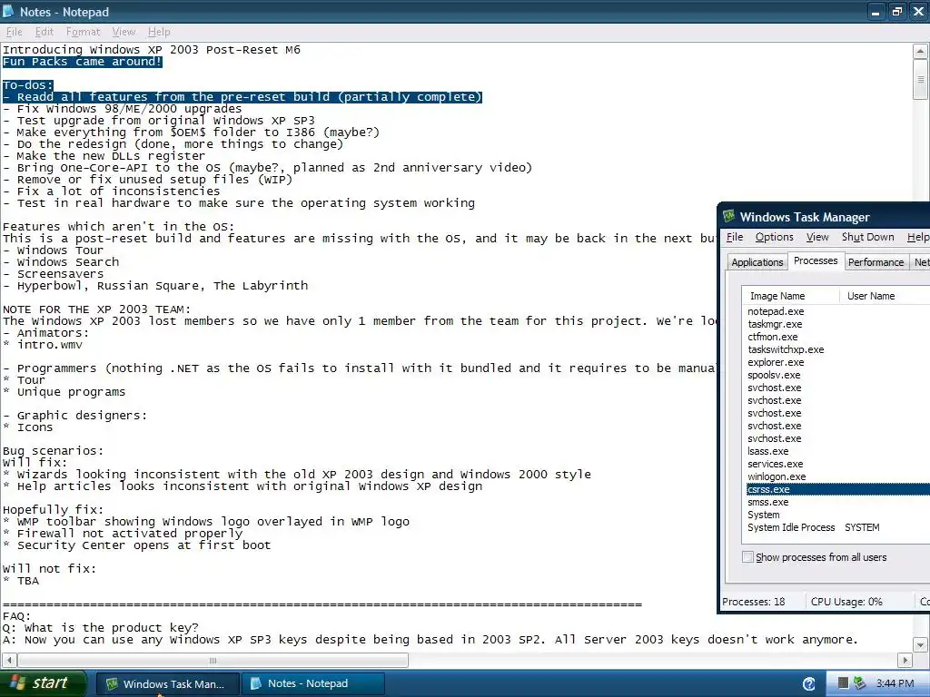Click Notepad vertical scrollbar up arrow
This screenshot has width=930, height=697.
click(x=920, y=51)
